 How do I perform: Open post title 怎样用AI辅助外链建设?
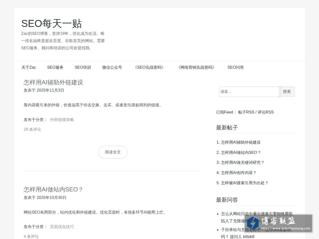click(x=53, y=82)
